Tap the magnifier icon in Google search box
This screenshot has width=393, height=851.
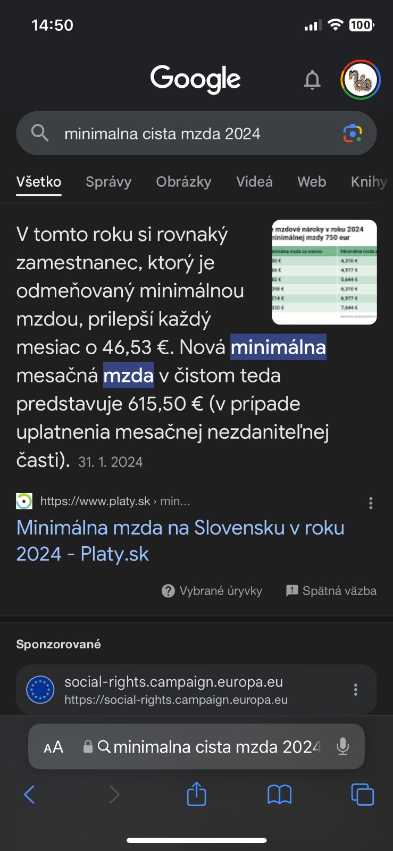[40, 133]
